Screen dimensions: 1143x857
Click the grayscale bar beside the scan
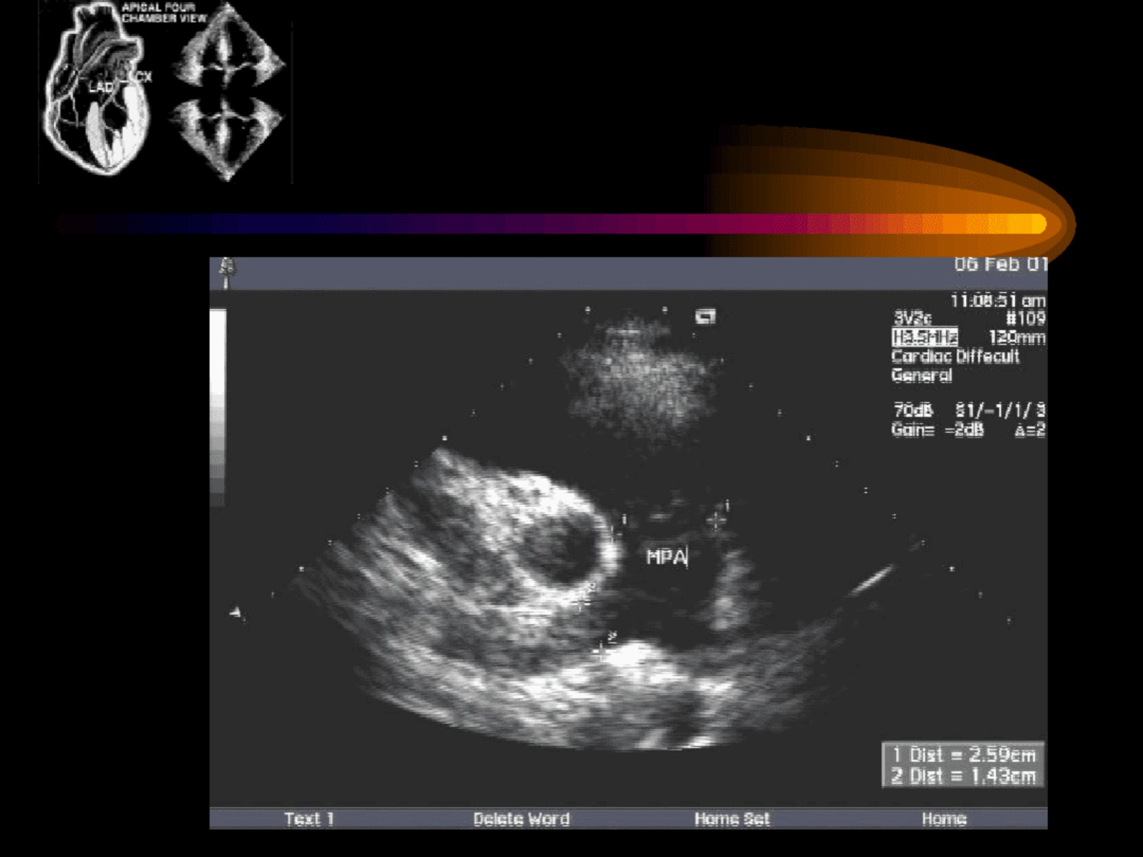(218, 408)
